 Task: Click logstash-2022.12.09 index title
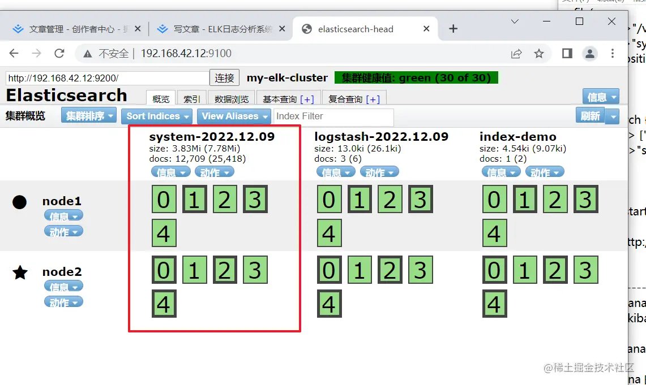pos(381,137)
